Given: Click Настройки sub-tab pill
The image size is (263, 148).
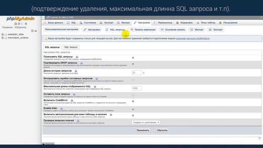Looking at the screenshot, I should point(92,30).
